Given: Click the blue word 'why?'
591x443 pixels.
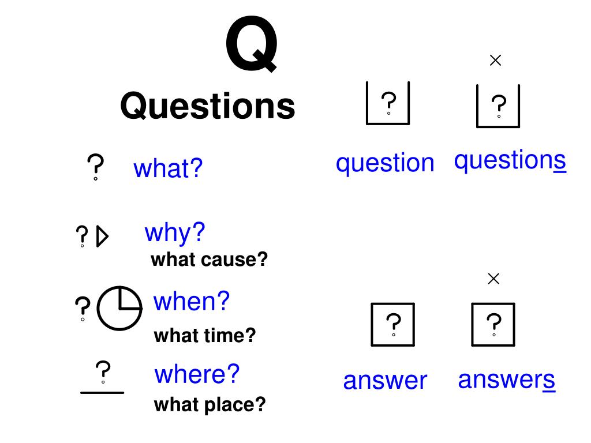Looking at the screenshot, I should 175,234.
